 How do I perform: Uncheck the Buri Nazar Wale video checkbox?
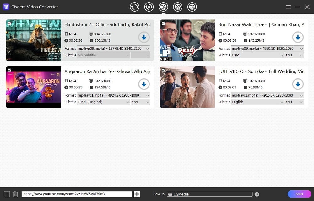click(x=163, y=23)
